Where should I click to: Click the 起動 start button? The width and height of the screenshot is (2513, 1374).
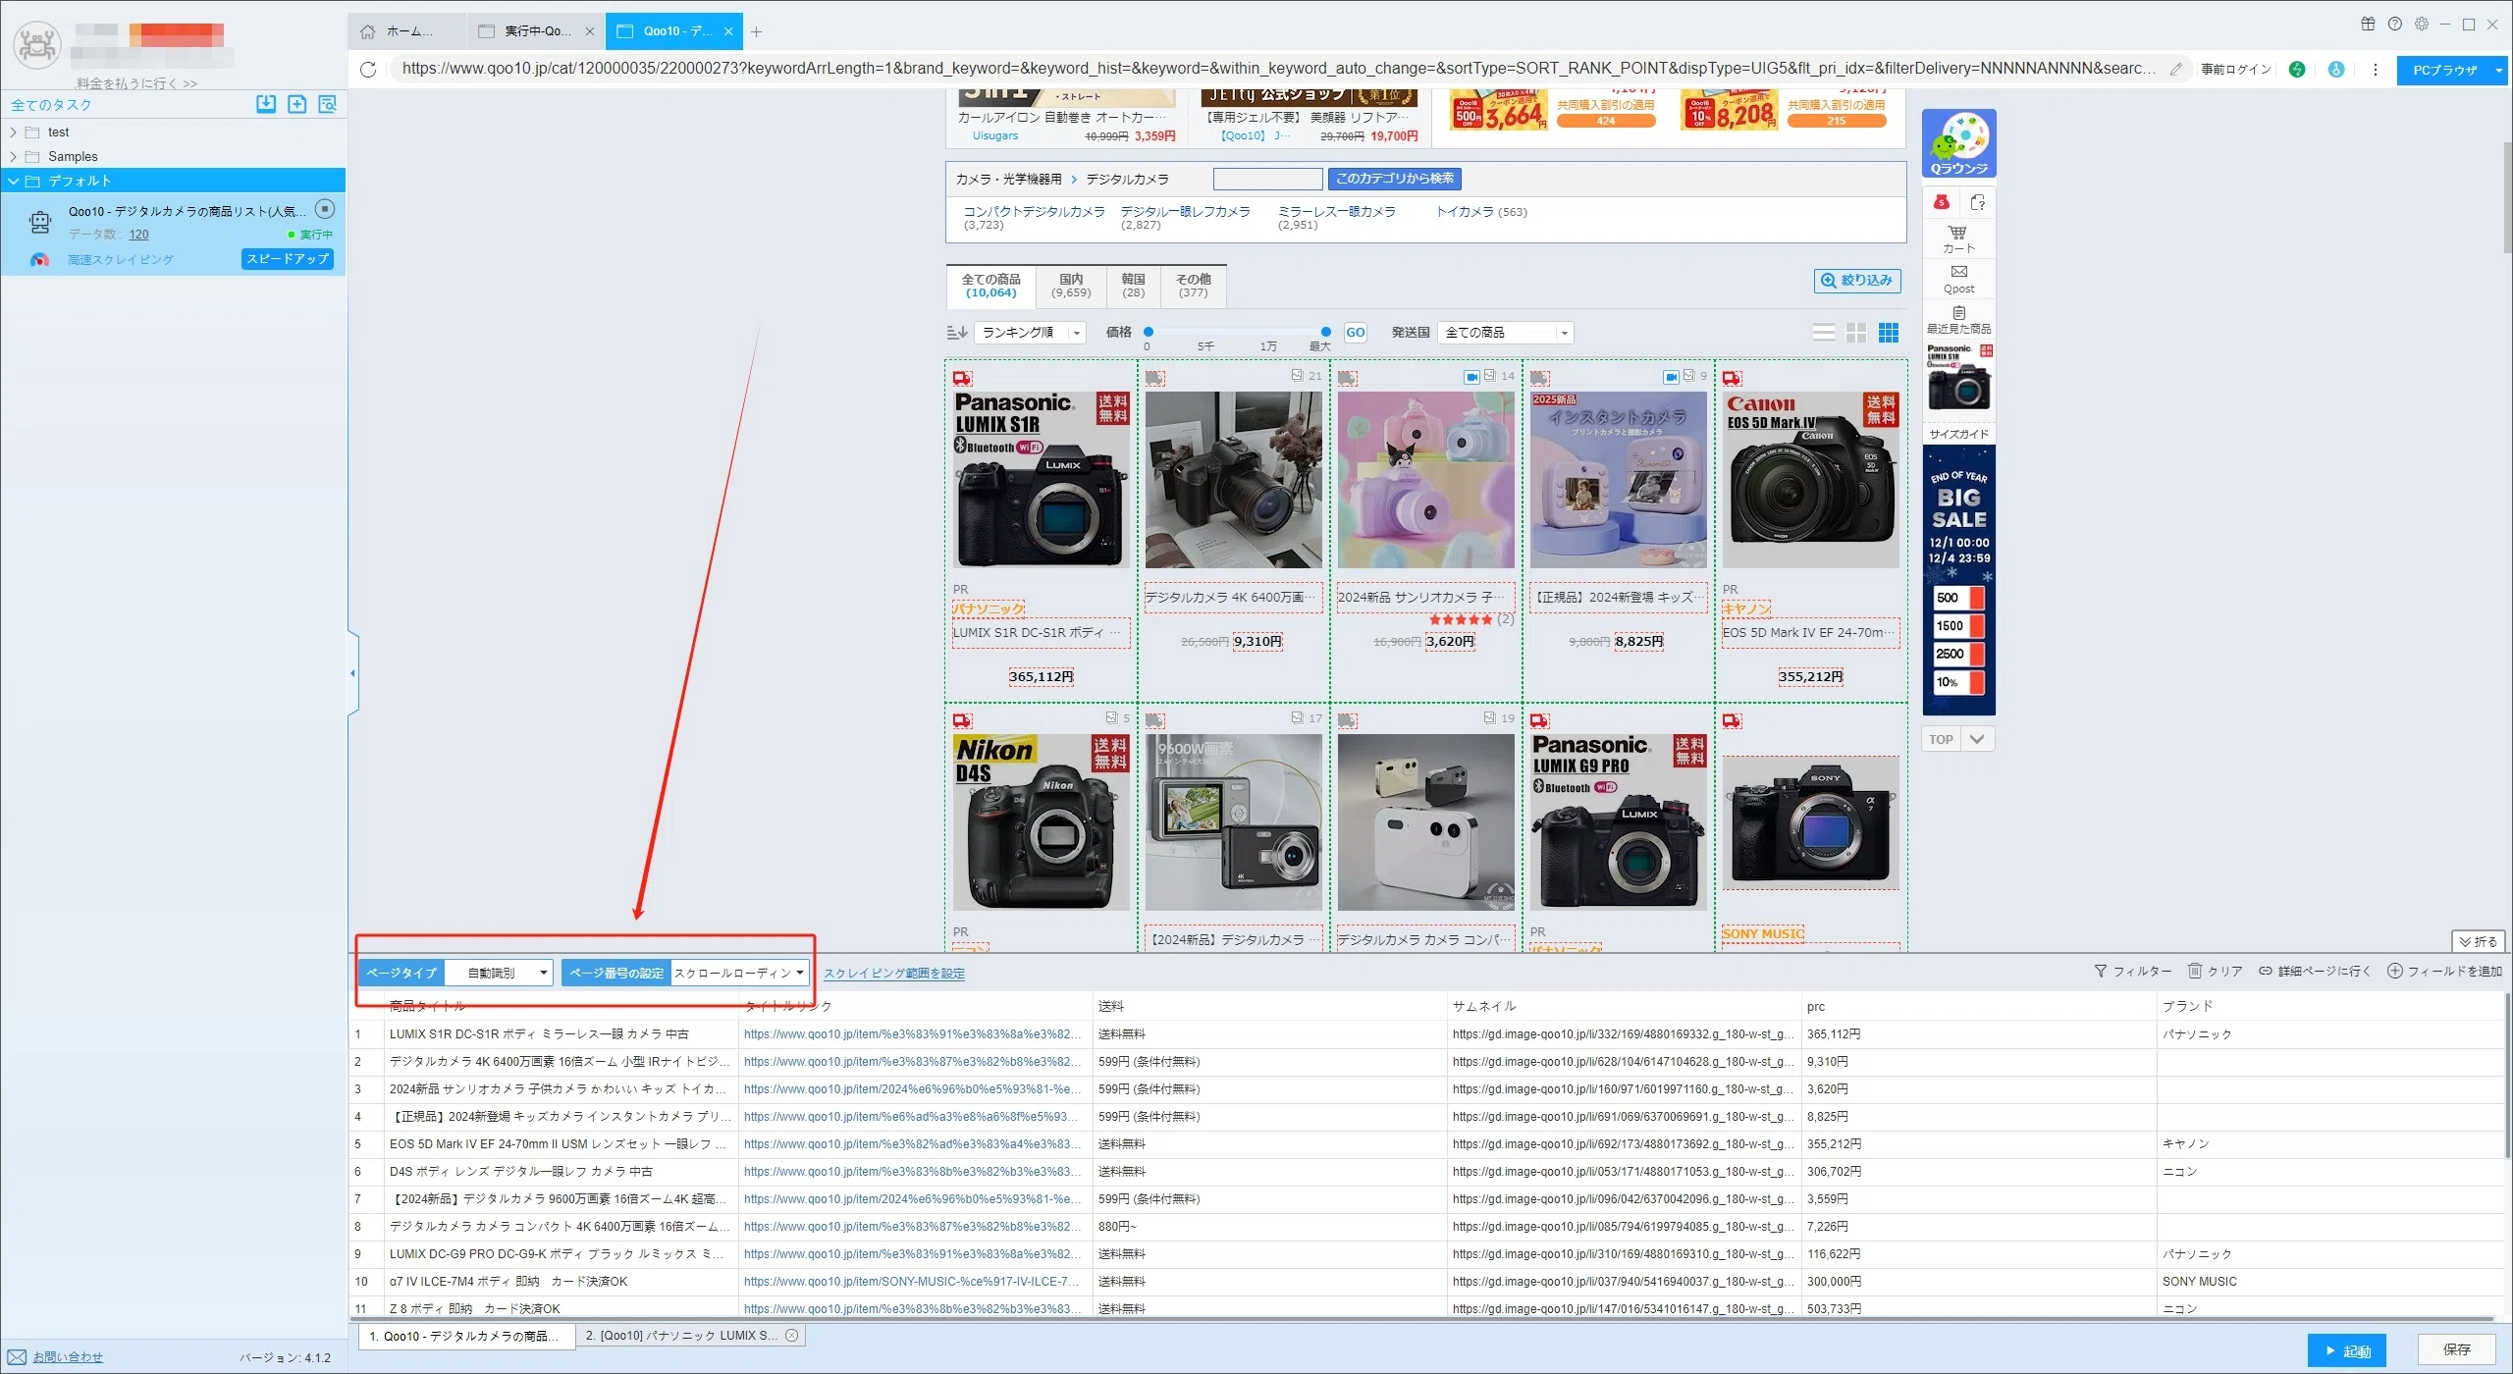click(2346, 1350)
